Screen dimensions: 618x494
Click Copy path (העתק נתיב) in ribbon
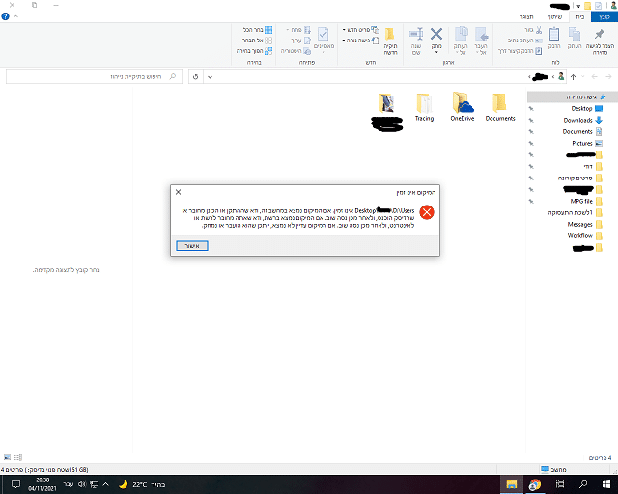click(525, 41)
